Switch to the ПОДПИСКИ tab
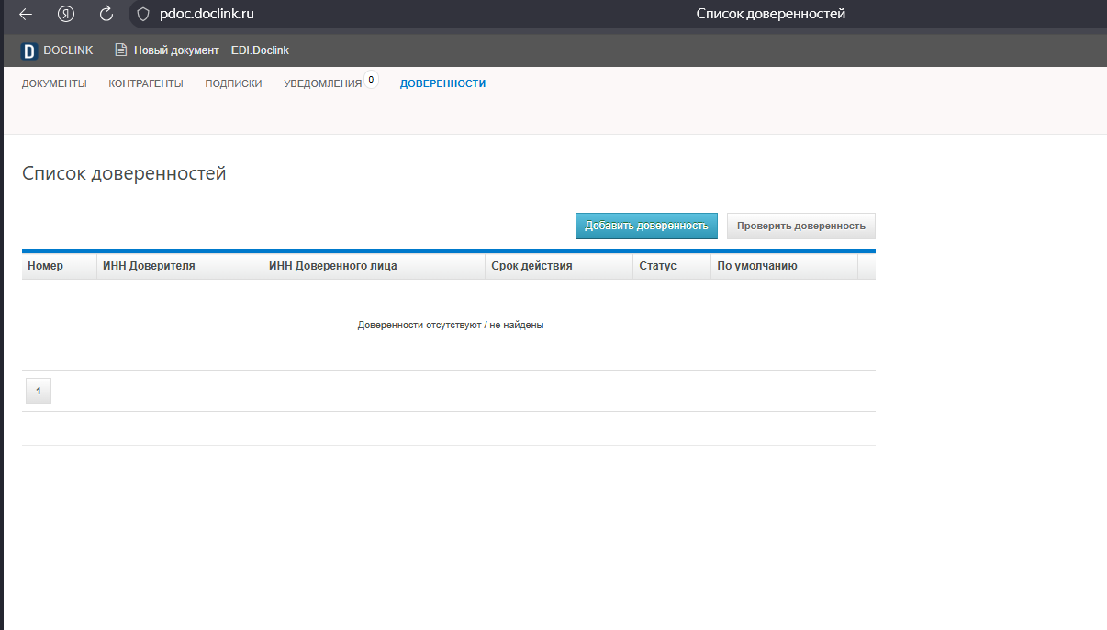This screenshot has width=1107, height=630. [233, 83]
